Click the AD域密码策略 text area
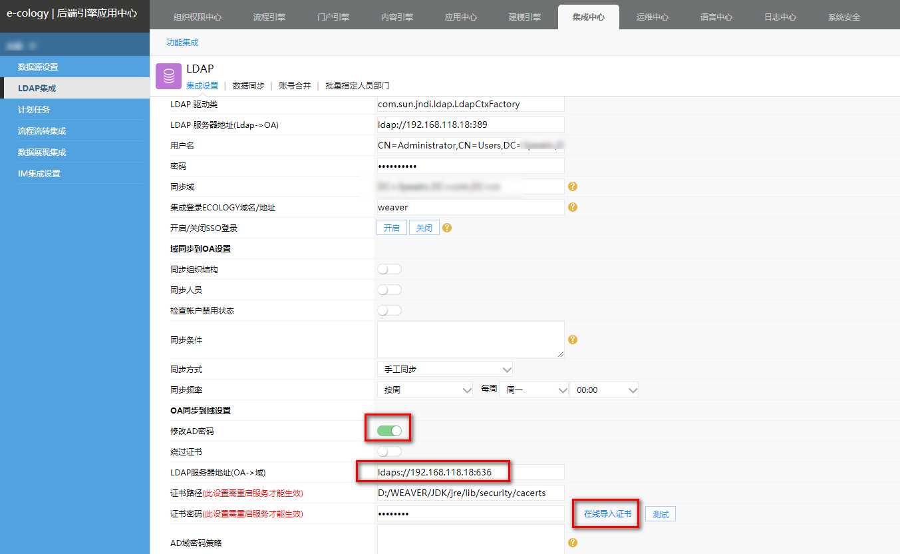900x554 pixels. [470, 539]
